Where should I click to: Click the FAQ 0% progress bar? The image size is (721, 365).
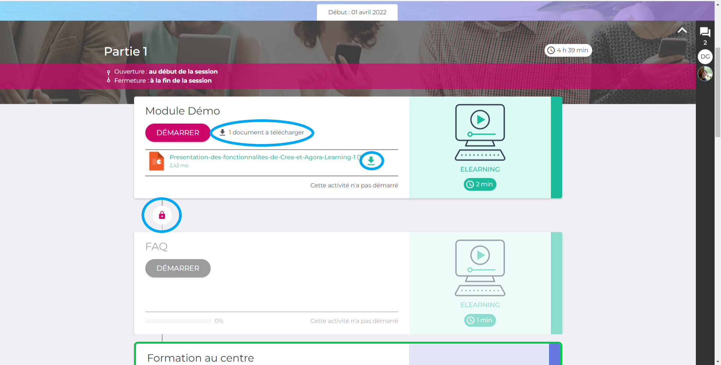pyautogui.click(x=178, y=321)
